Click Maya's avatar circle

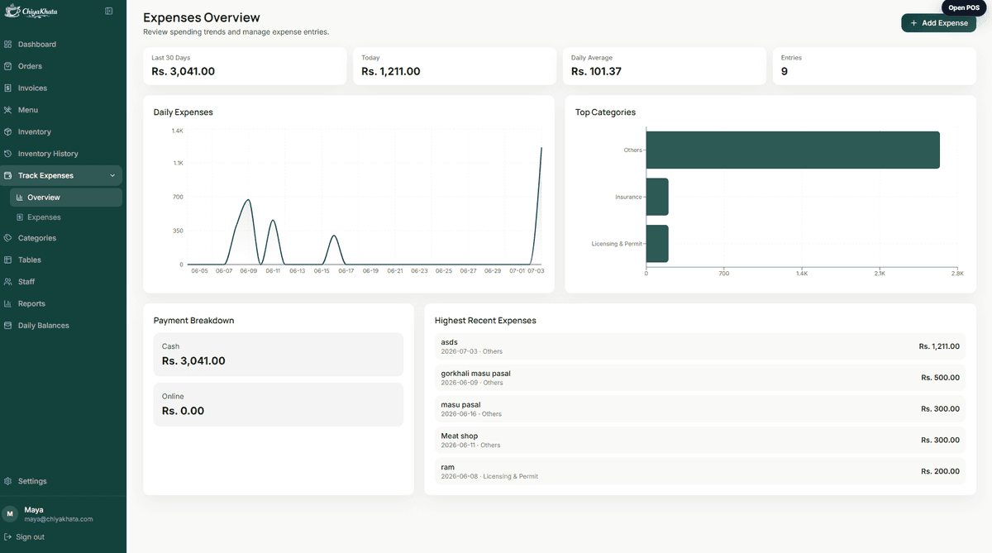(10, 514)
